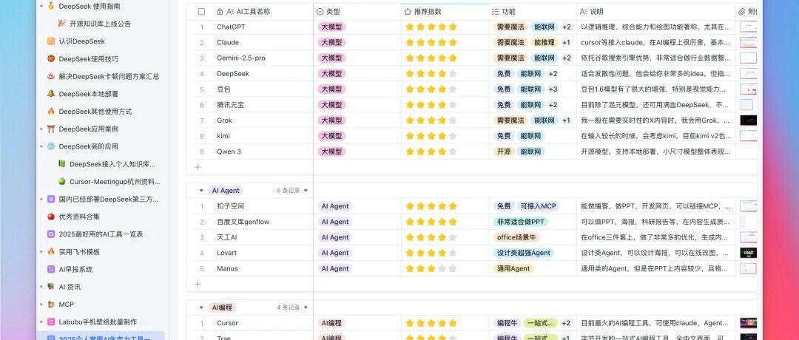Screen dimensions: 799x340
Task: Click the description cell of Grok row
Action: [655, 120]
